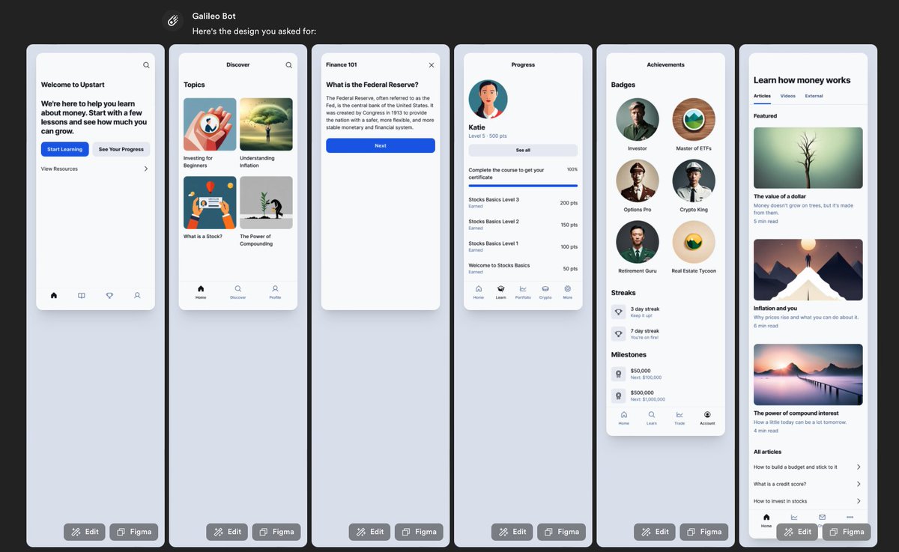Click trophy icon beside 7 day streak
The height and width of the screenshot is (552, 899).
pyautogui.click(x=618, y=334)
